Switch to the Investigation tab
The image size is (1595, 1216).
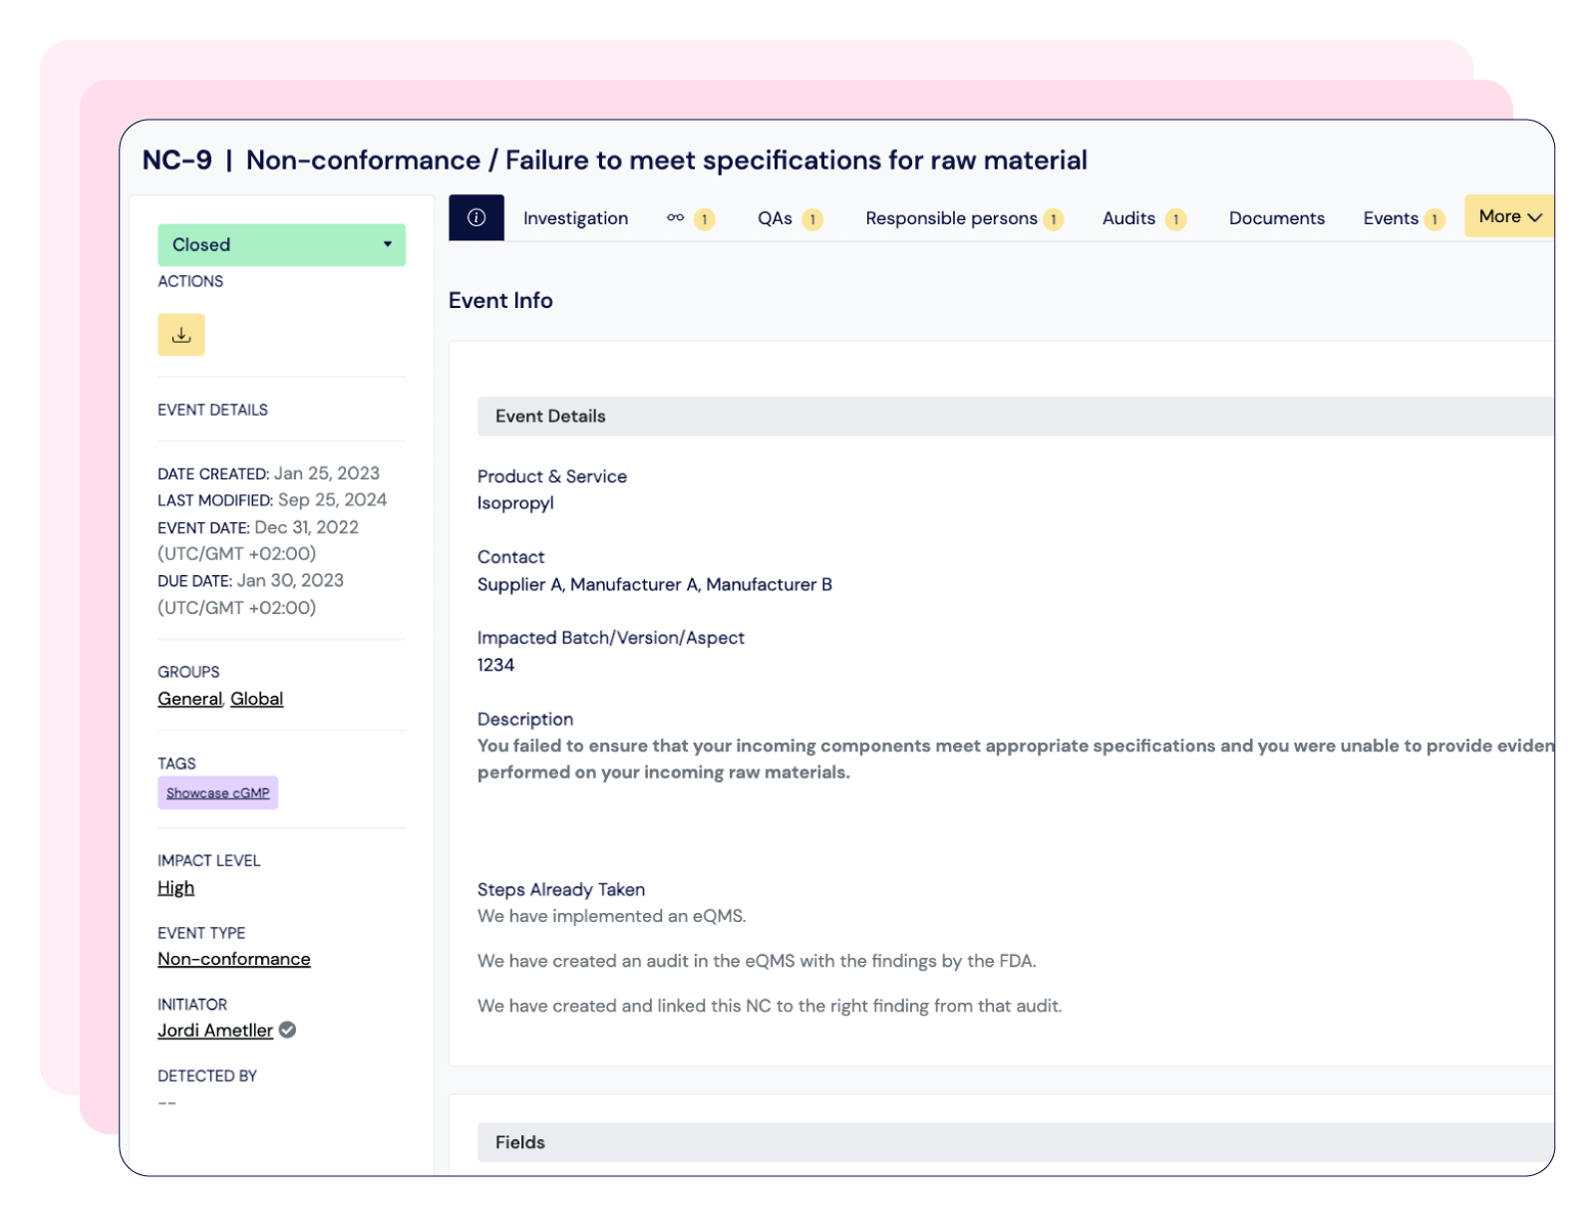click(575, 218)
